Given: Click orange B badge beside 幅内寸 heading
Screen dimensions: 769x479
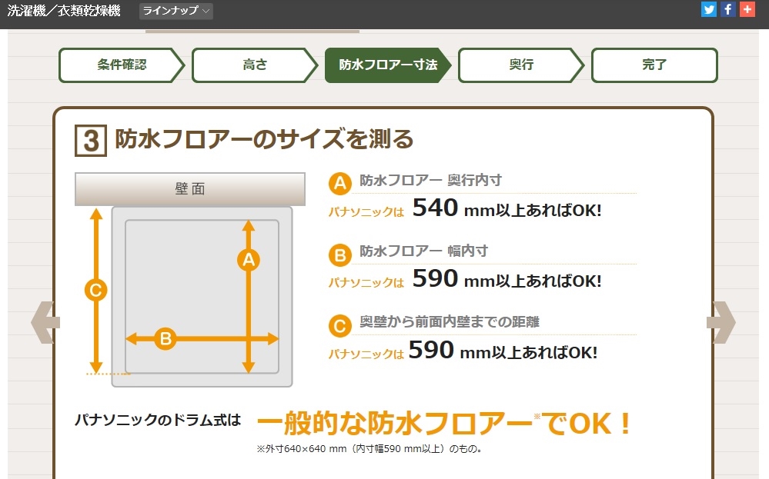Looking at the screenshot, I should click(339, 254).
